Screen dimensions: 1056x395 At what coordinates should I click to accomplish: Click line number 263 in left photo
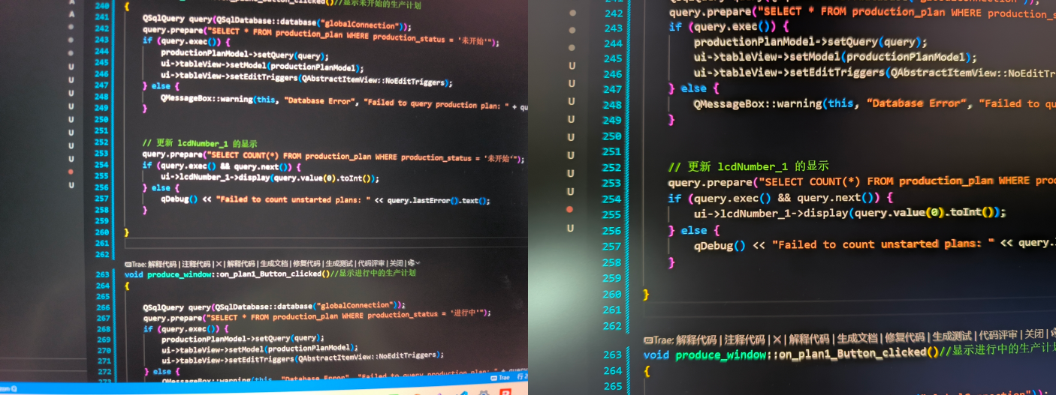[x=102, y=274]
